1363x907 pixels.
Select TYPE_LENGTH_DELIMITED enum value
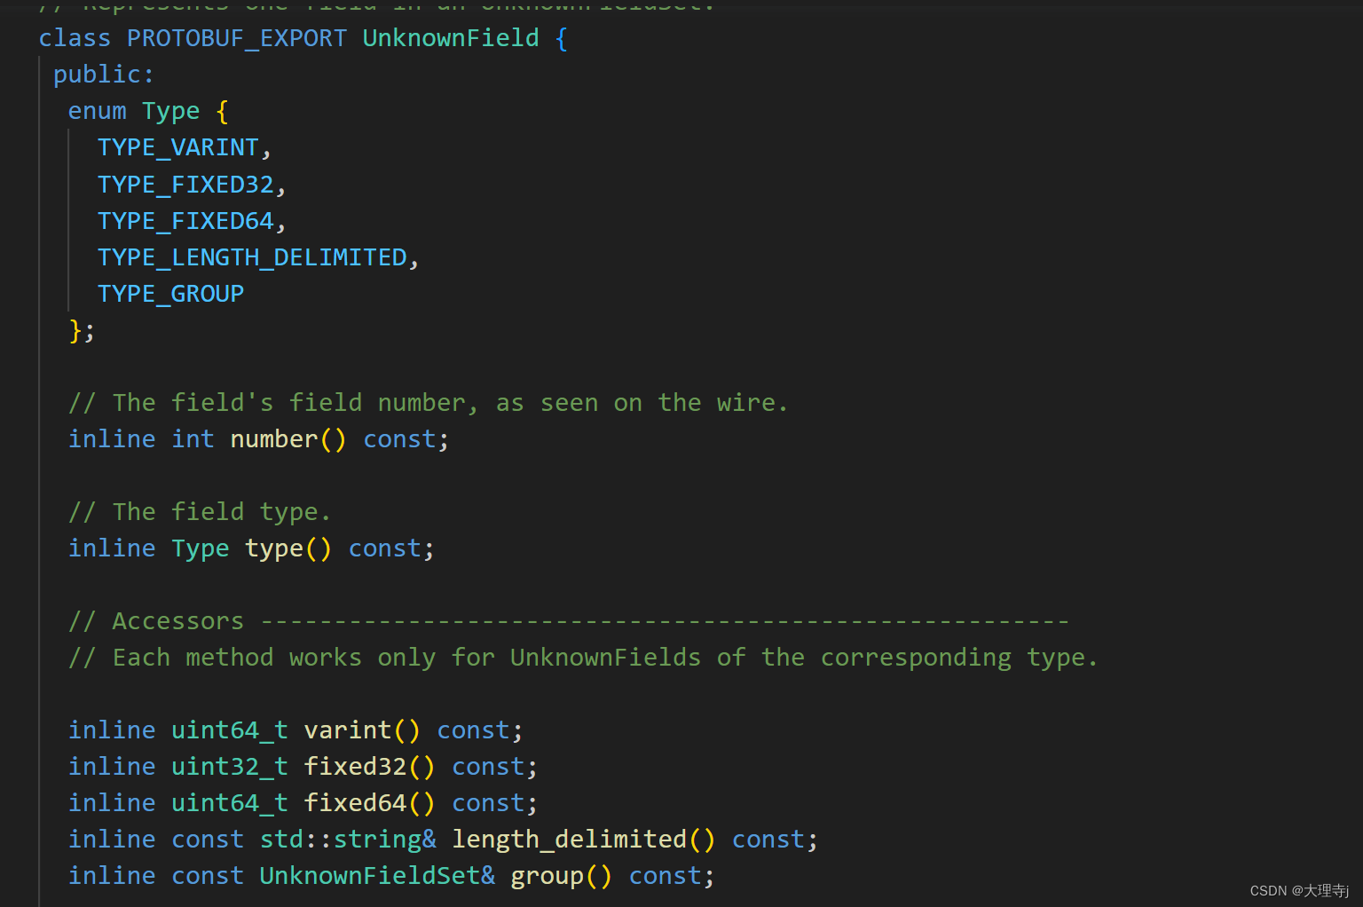[252, 257]
